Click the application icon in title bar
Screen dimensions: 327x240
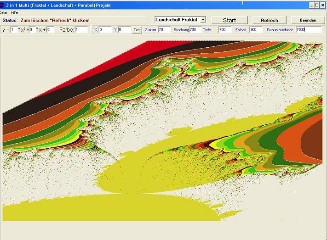click(2, 5)
